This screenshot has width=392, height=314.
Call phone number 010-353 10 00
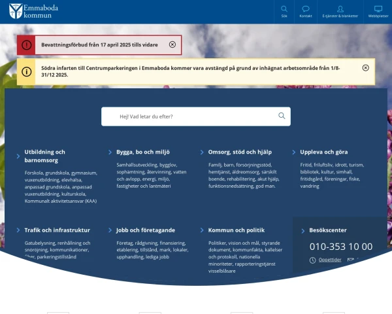pyautogui.click(x=341, y=247)
